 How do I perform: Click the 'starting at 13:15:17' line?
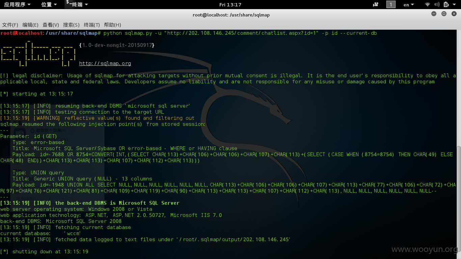pyautogui.click(x=36, y=94)
